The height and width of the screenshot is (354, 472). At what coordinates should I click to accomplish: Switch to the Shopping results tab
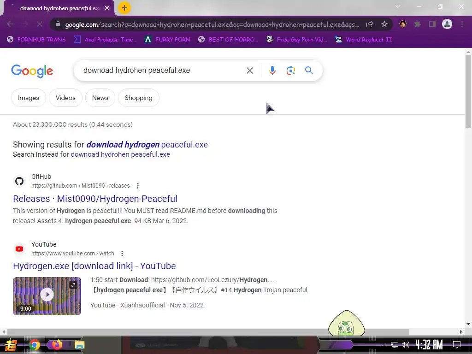point(138,98)
